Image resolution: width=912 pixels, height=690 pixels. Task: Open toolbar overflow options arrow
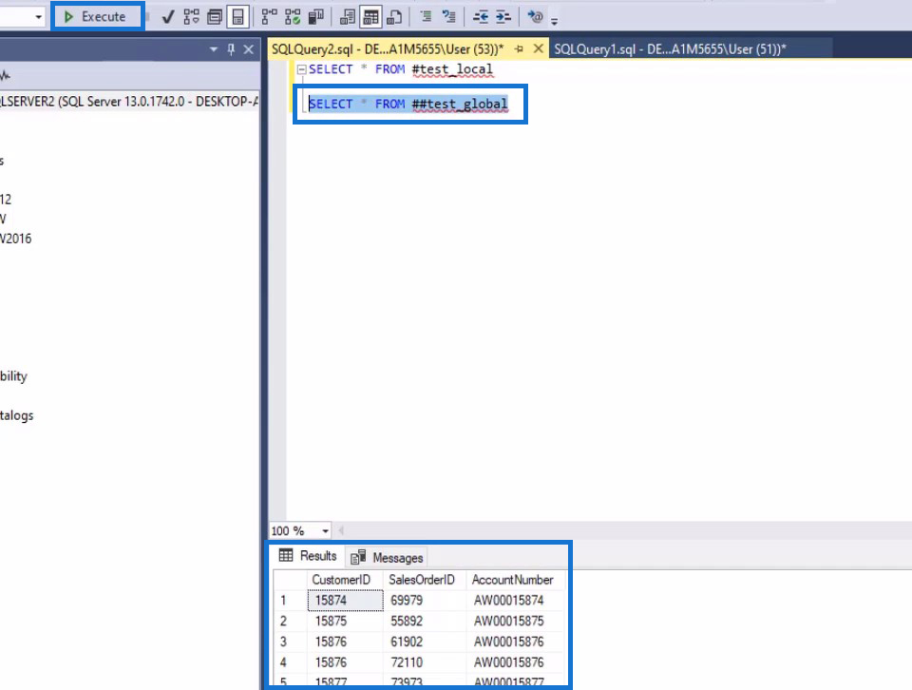pyautogui.click(x=554, y=21)
